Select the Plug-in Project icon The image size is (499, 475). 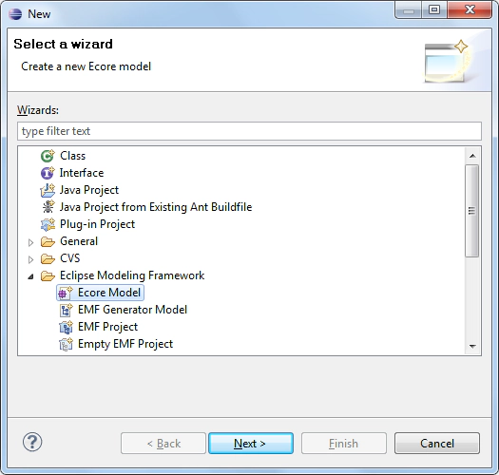[x=48, y=224]
